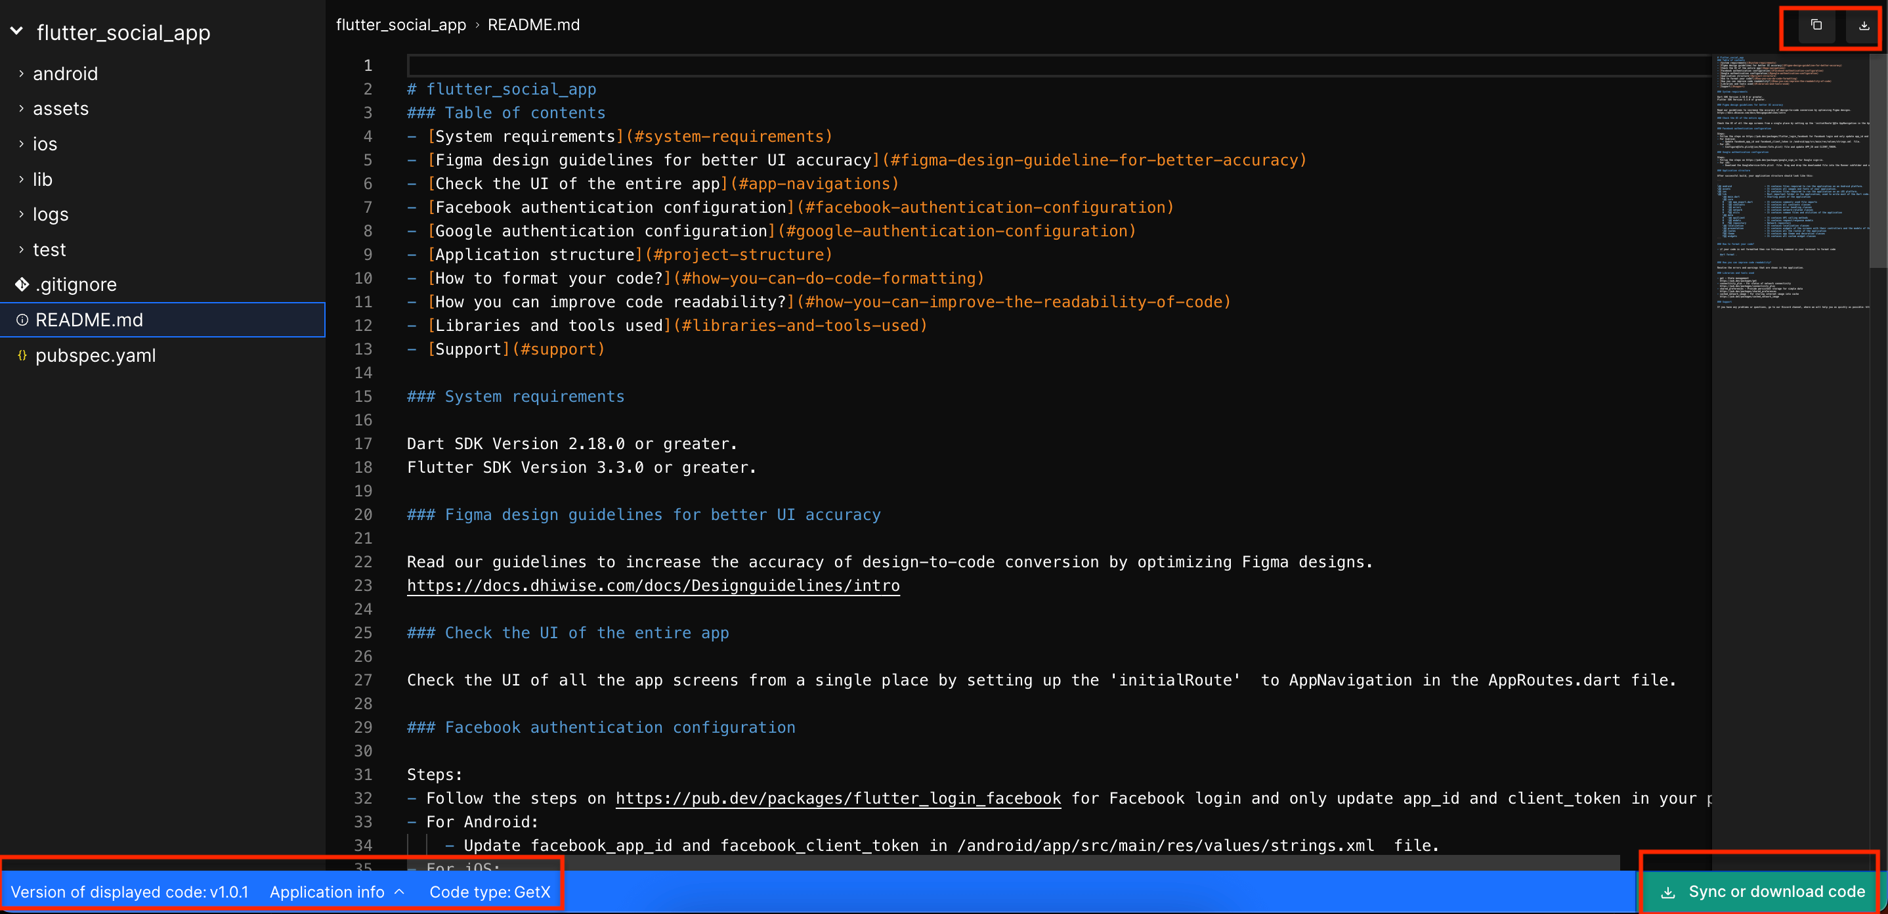Expand the ios folder

pyautogui.click(x=21, y=144)
